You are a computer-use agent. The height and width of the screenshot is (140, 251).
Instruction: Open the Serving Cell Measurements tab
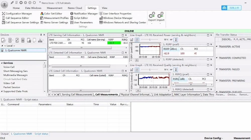click(x=77, y=95)
